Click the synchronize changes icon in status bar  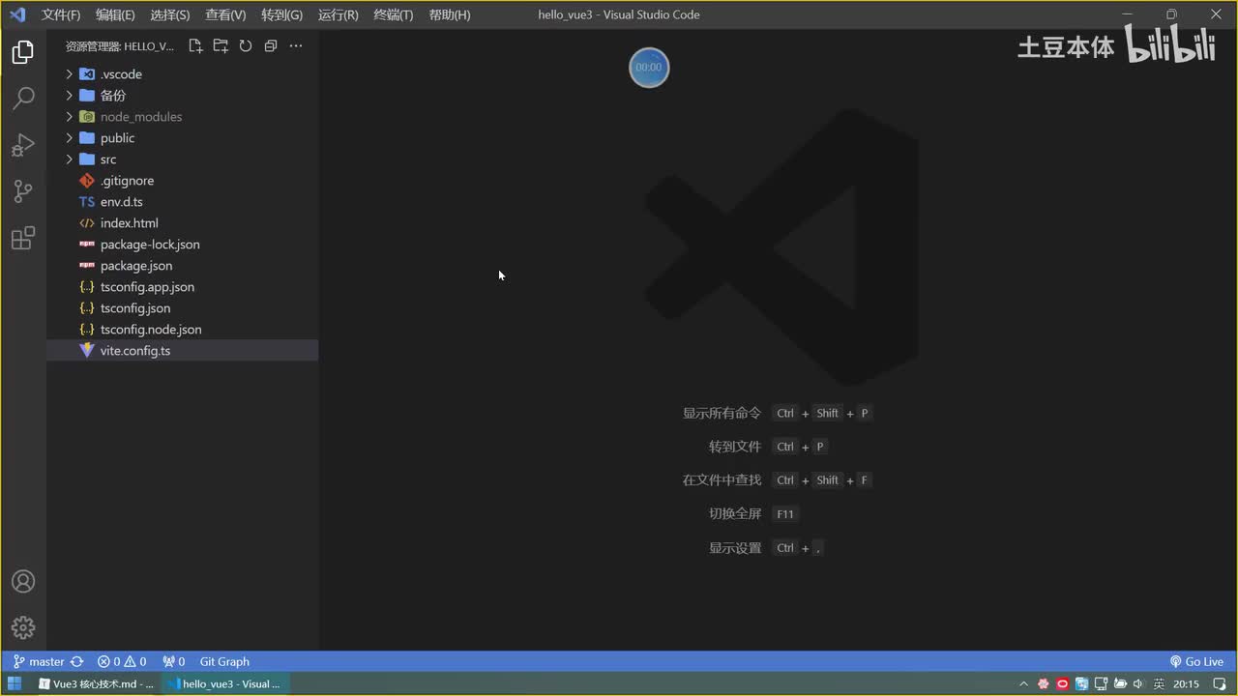pos(77,662)
